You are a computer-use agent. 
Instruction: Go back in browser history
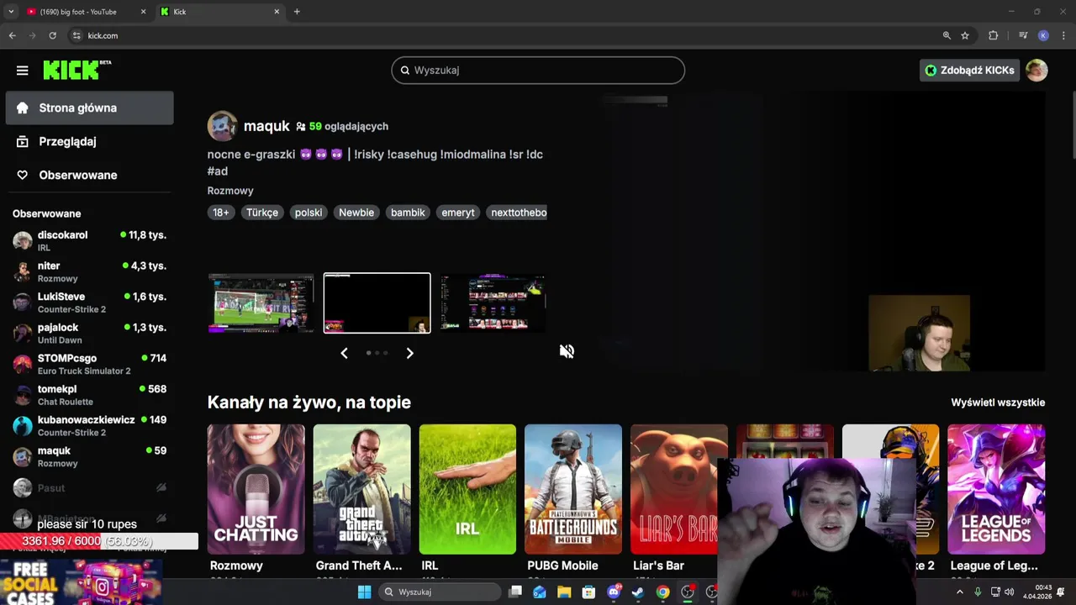coord(12,35)
